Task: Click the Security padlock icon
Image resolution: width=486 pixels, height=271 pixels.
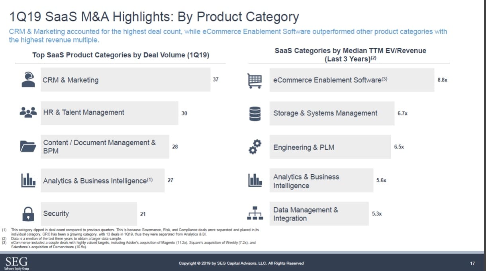Action: 28,214
